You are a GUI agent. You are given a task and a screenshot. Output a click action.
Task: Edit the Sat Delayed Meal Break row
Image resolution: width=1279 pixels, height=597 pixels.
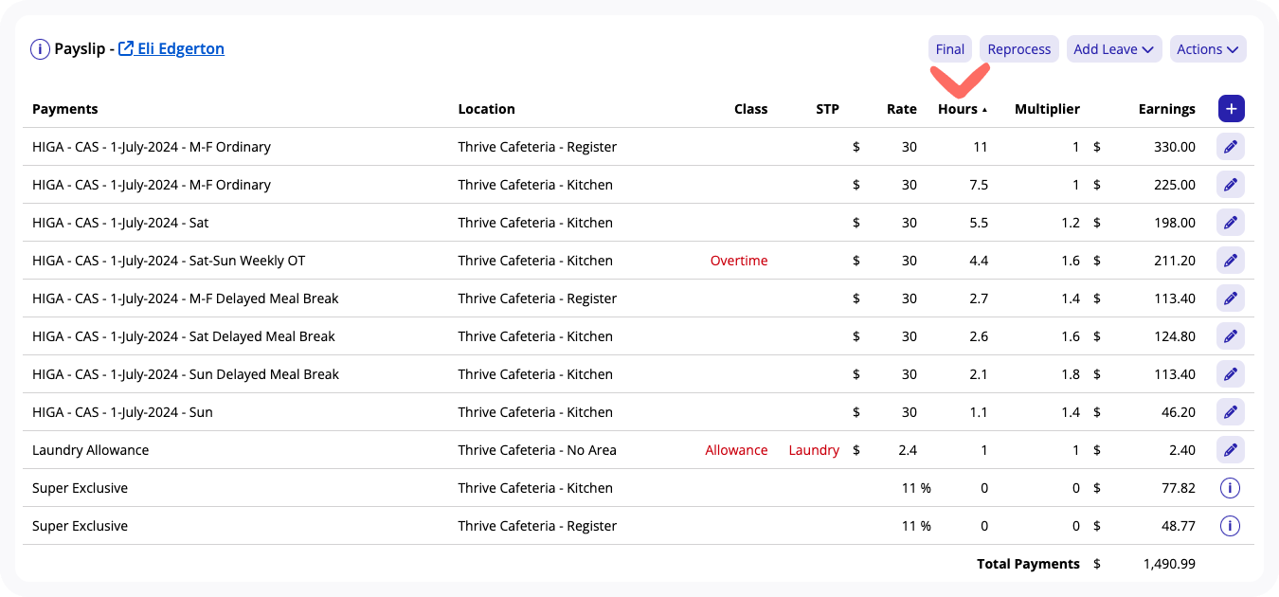(1231, 336)
